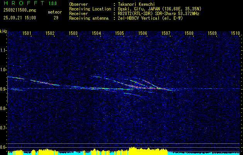The image size is (243, 155).
Task: Click the Receiver label
Action: point(78,14)
